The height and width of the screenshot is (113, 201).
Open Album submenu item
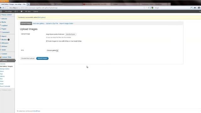point(2,71)
